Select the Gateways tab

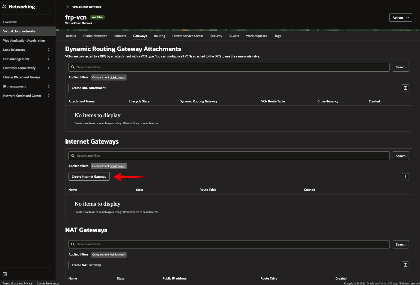(x=140, y=36)
